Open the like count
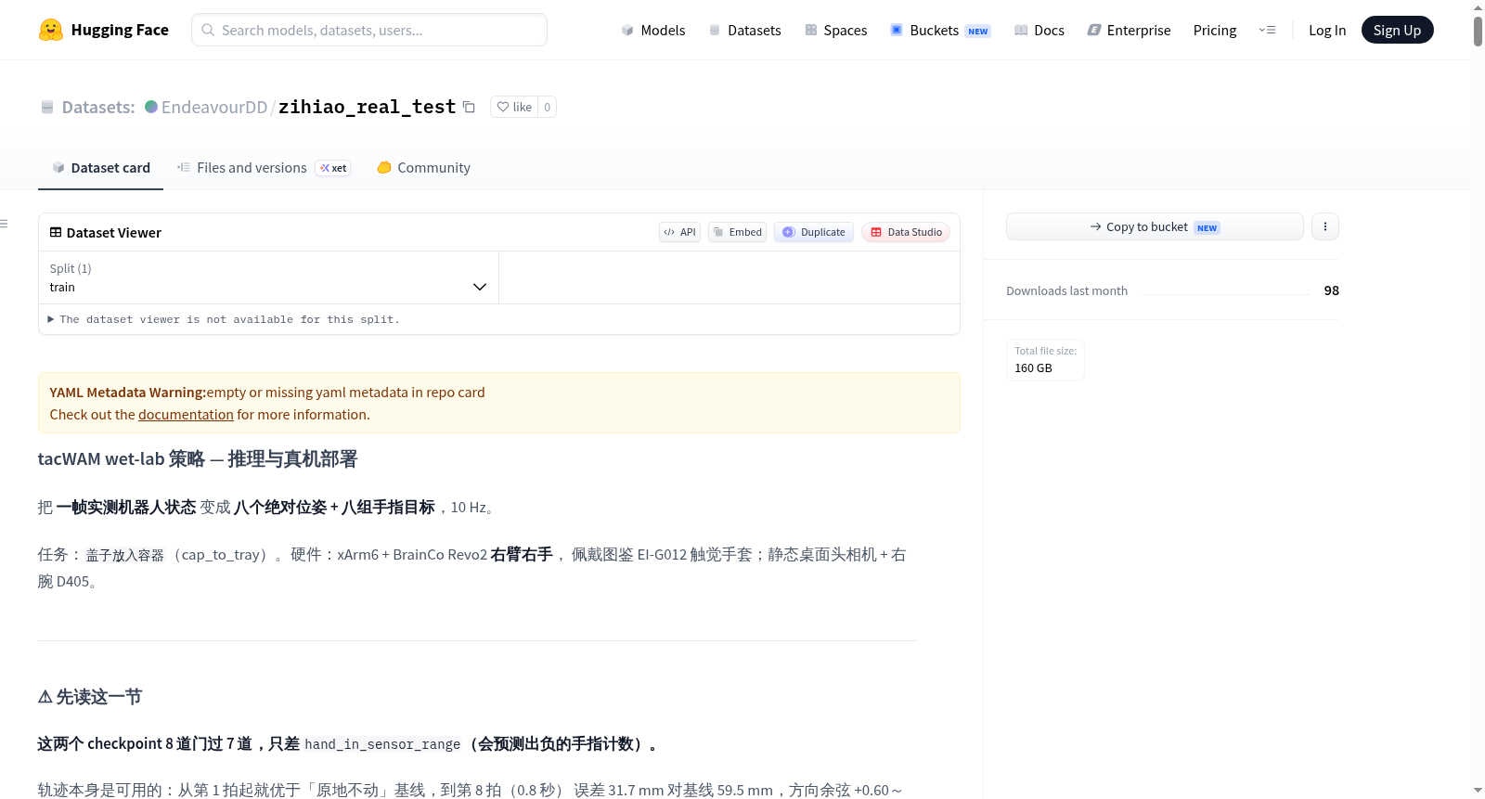This screenshot has height=799, width=1485. pos(548,107)
